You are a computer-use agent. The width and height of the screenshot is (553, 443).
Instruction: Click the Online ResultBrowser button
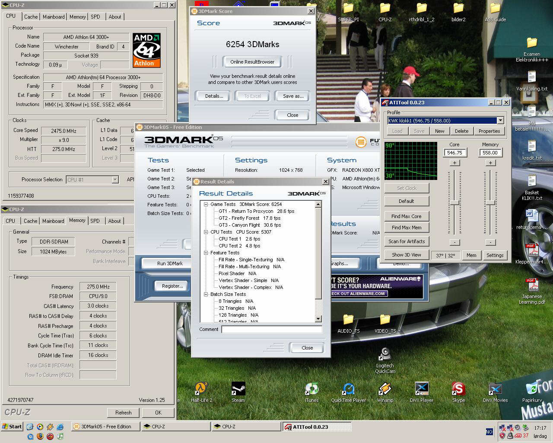pyautogui.click(x=252, y=62)
